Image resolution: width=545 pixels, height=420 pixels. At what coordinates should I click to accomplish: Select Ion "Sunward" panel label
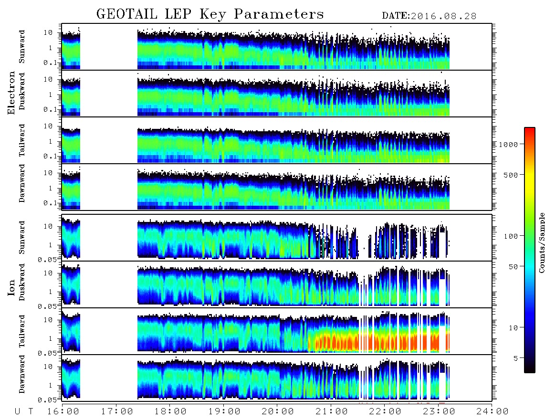click(22, 238)
